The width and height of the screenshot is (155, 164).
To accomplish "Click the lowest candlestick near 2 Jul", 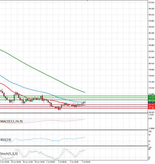I will [59, 108].
